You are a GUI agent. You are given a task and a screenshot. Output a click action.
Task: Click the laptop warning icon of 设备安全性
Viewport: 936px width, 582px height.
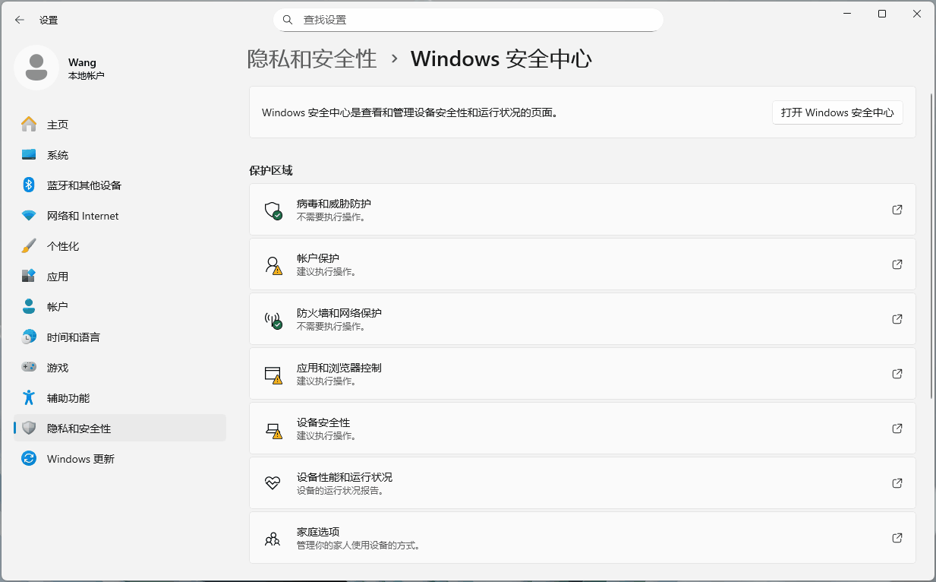(273, 430)
